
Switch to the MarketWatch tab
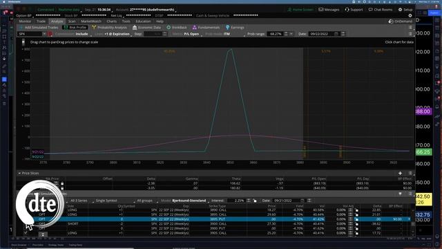click(x=91, y=21)
